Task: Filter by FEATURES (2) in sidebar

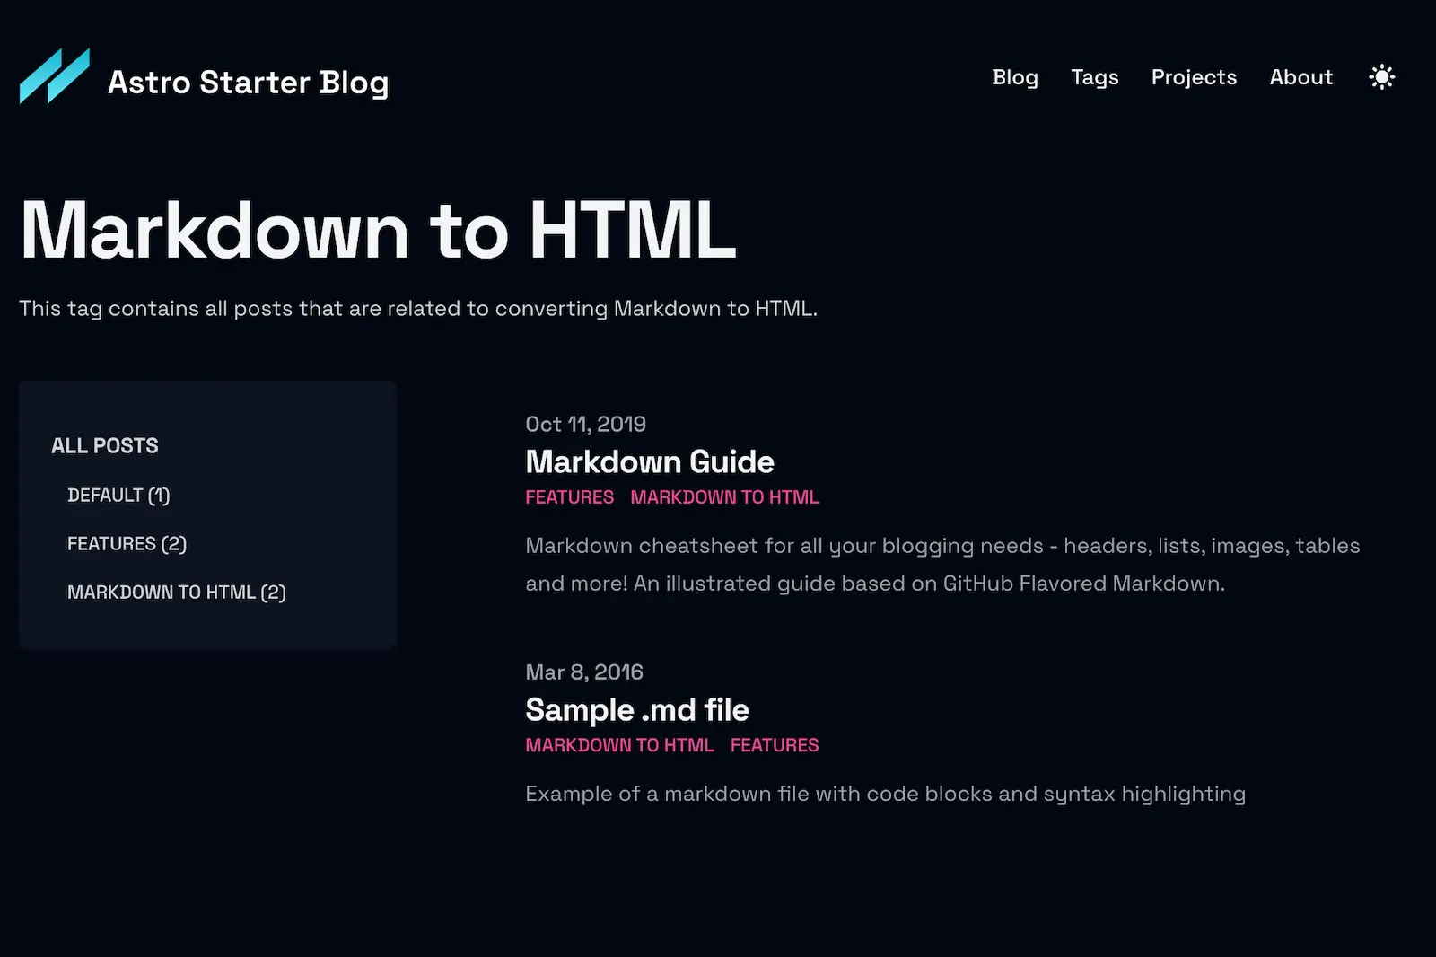Action: tap(127, 543)
